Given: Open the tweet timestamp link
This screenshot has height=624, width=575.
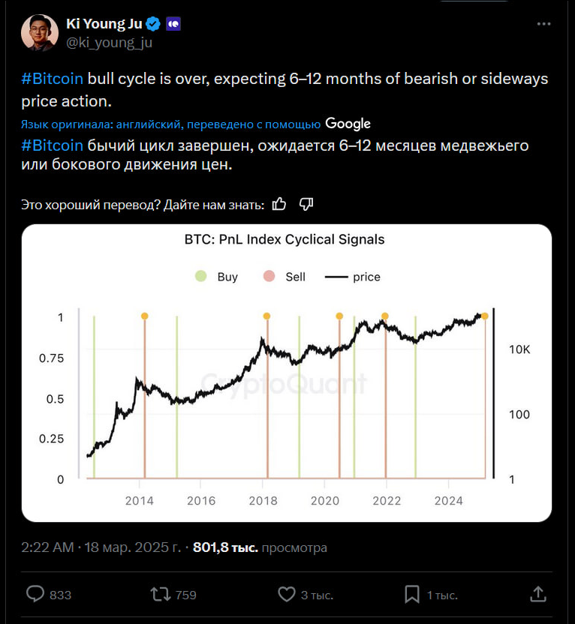Looking at the screenshot, I should click(x=101, y=547).
